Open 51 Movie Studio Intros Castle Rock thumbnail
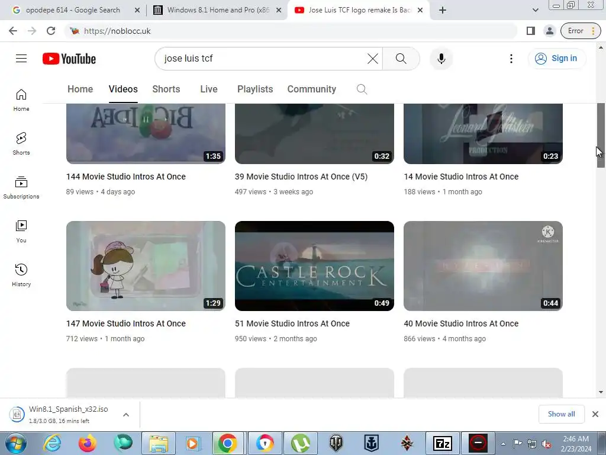606x455 pixels. click(x=314, y=266)
